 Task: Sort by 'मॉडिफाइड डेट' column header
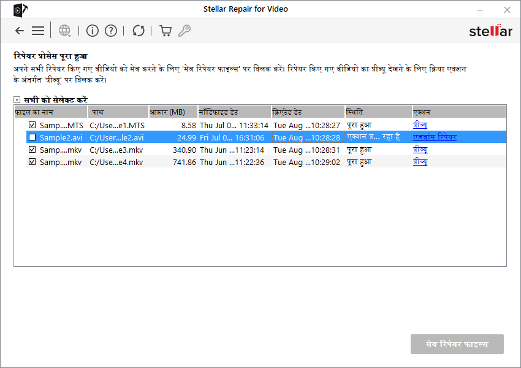[235, 112]
